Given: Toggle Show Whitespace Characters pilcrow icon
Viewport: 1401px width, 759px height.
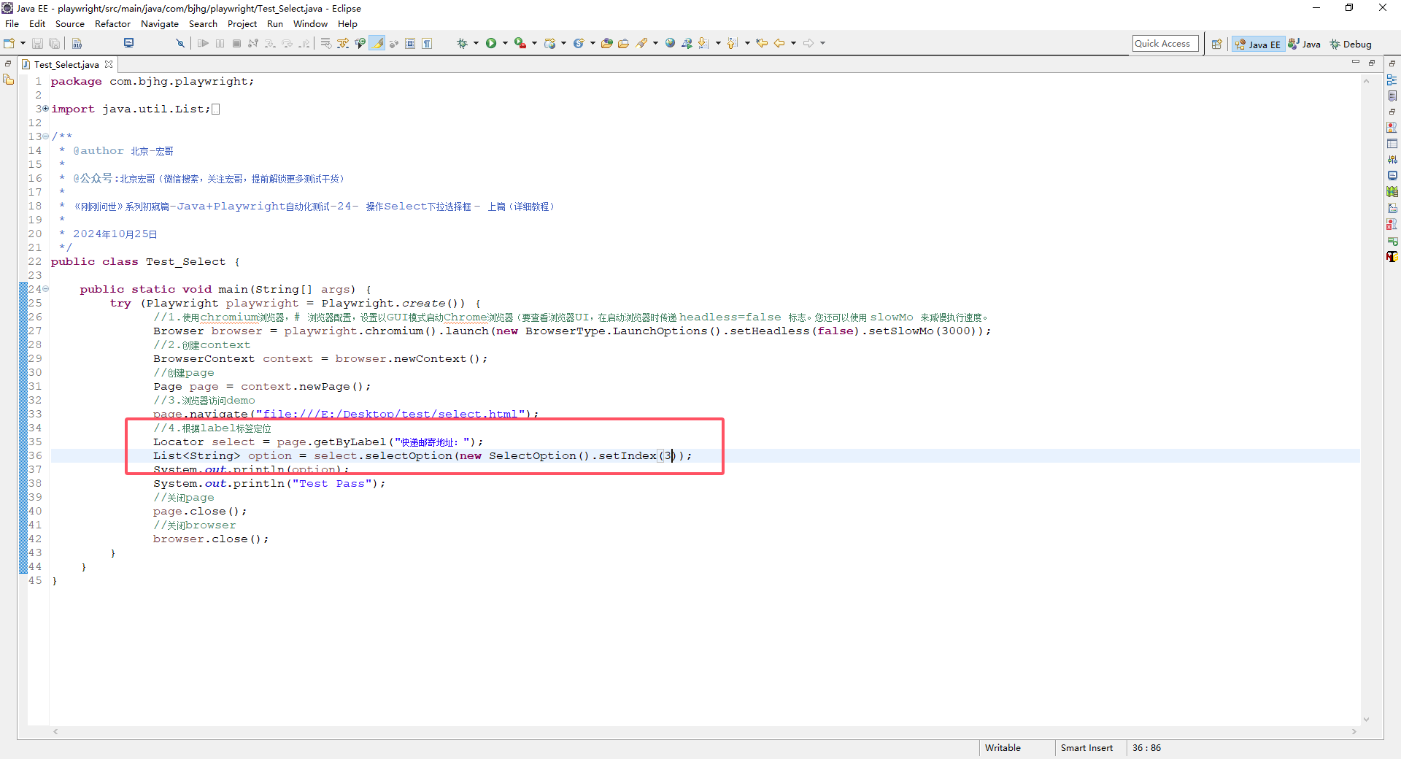Looking at the screenshot, I should click(x=427, y=44).
